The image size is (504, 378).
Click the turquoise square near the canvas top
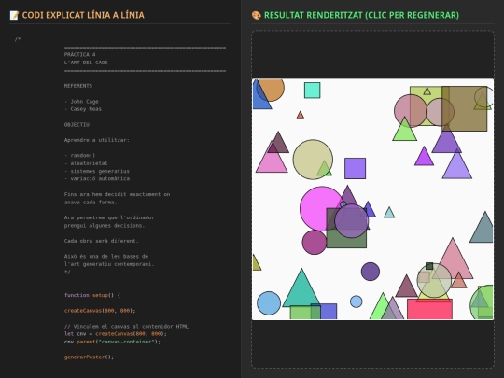[x=312, y=91]
